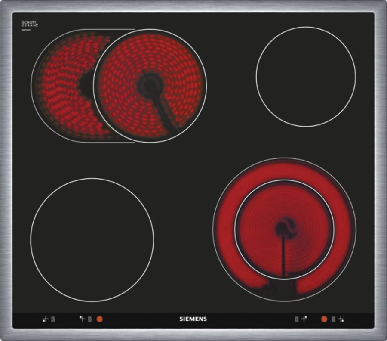Click the stainless steel frame's top edge
The image size is (387, 341).
pyautogui.click(x=193, y=6)
